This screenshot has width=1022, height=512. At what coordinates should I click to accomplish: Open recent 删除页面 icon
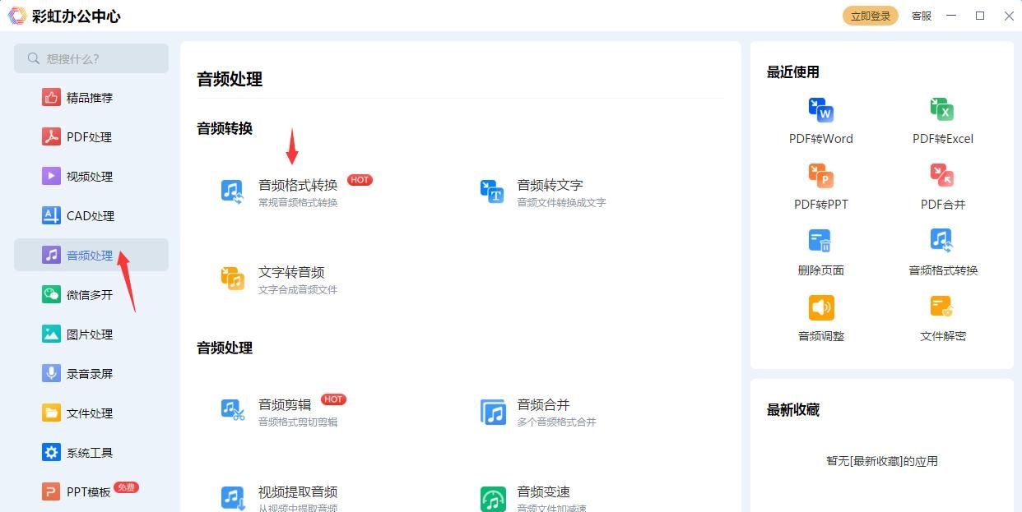click(x=821, y=241)
